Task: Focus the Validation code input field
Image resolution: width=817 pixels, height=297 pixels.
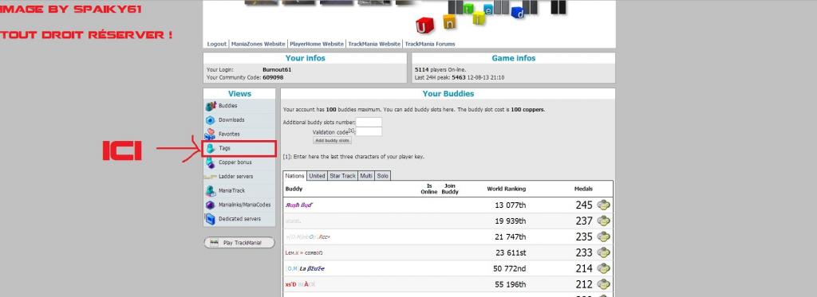Action: (x=369, y=131)
